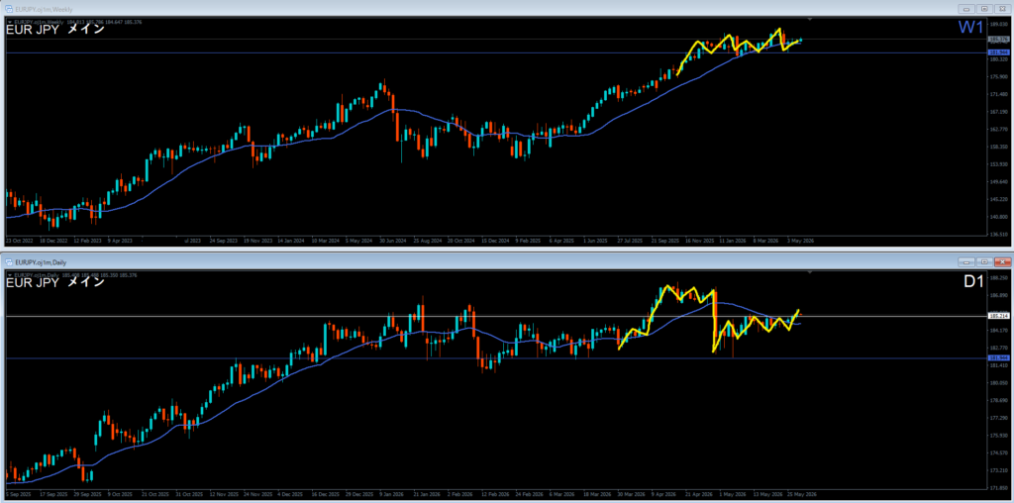Select the D1 timeframe label

tap(972, 282)
